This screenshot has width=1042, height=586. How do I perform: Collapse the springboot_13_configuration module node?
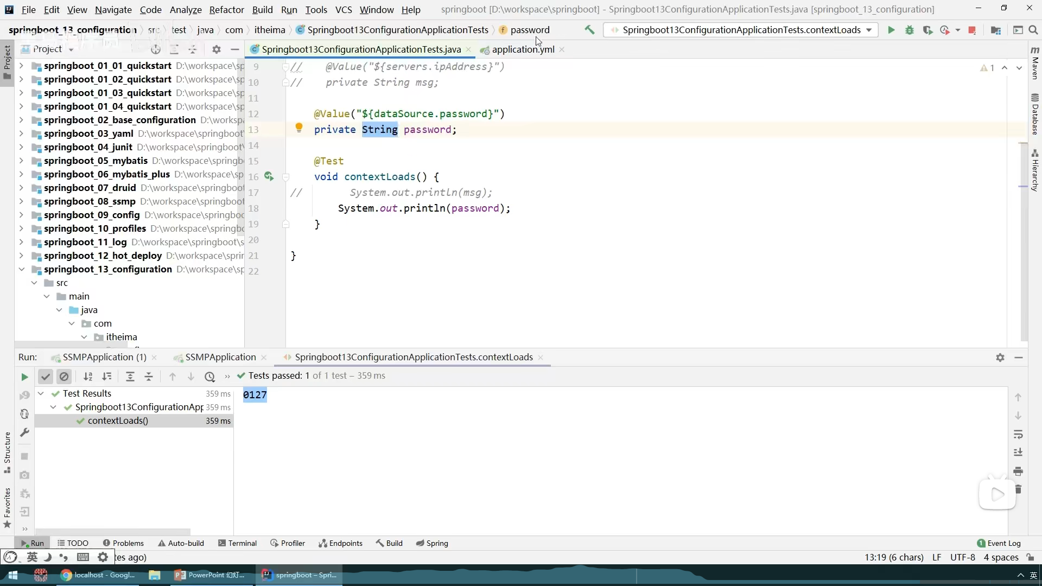pyautogui.click(x=21, y=269)
